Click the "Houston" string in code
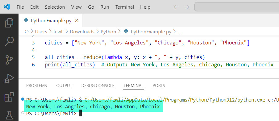 click(201, 43)
